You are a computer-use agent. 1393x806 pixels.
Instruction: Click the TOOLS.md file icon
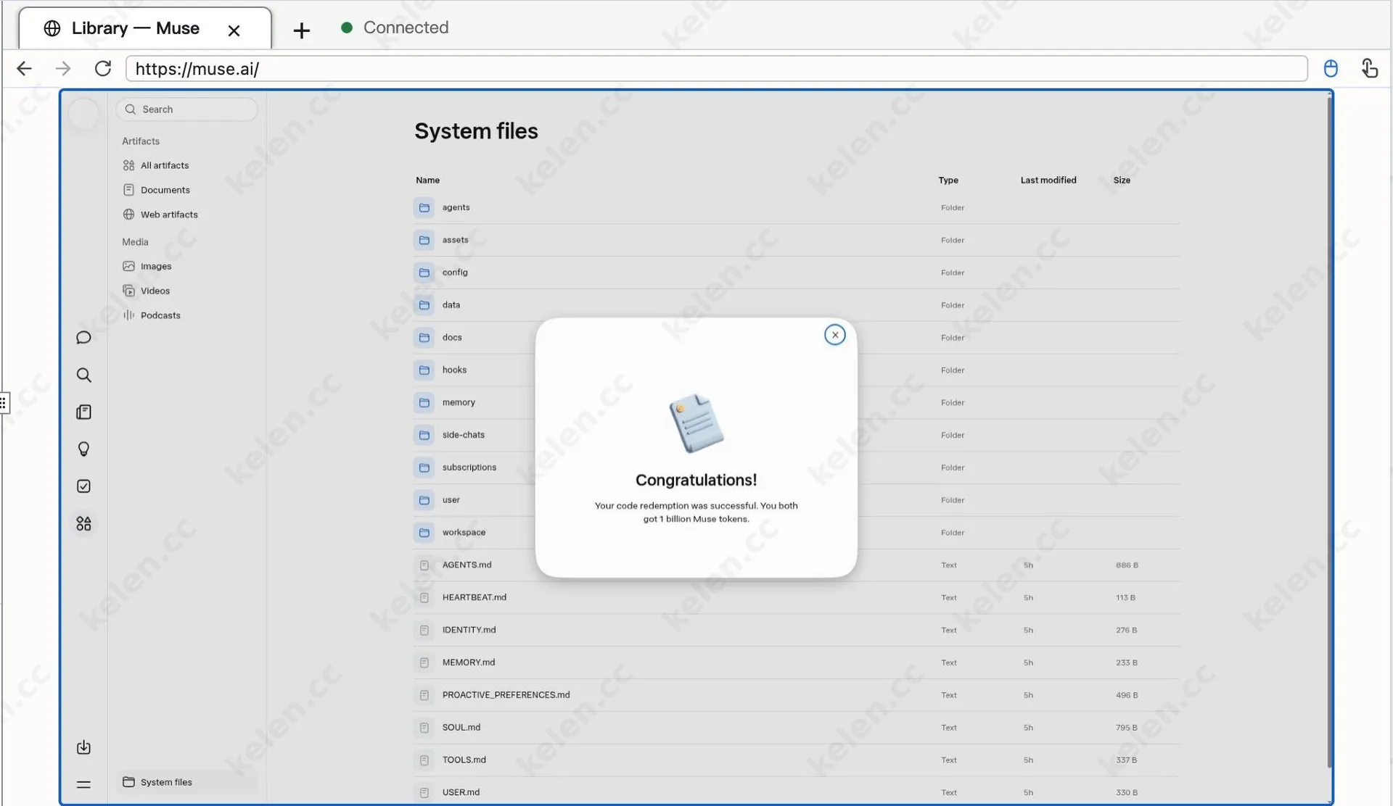click(424, 760)
